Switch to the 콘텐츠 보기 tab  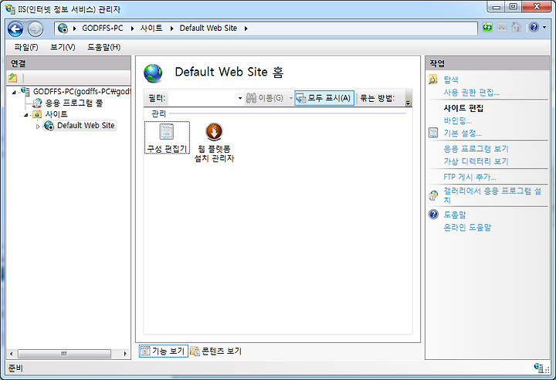click(x=216, y=351)
